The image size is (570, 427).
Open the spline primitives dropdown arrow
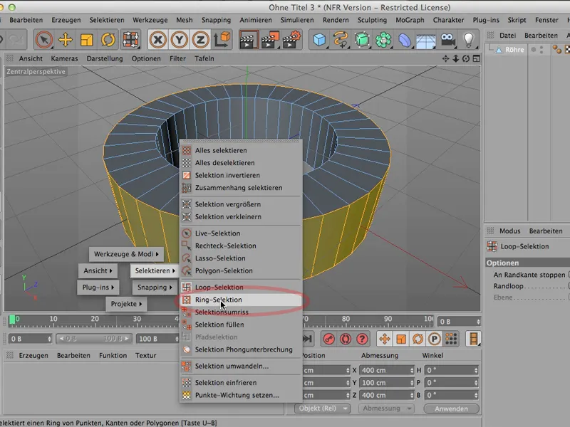348,48
